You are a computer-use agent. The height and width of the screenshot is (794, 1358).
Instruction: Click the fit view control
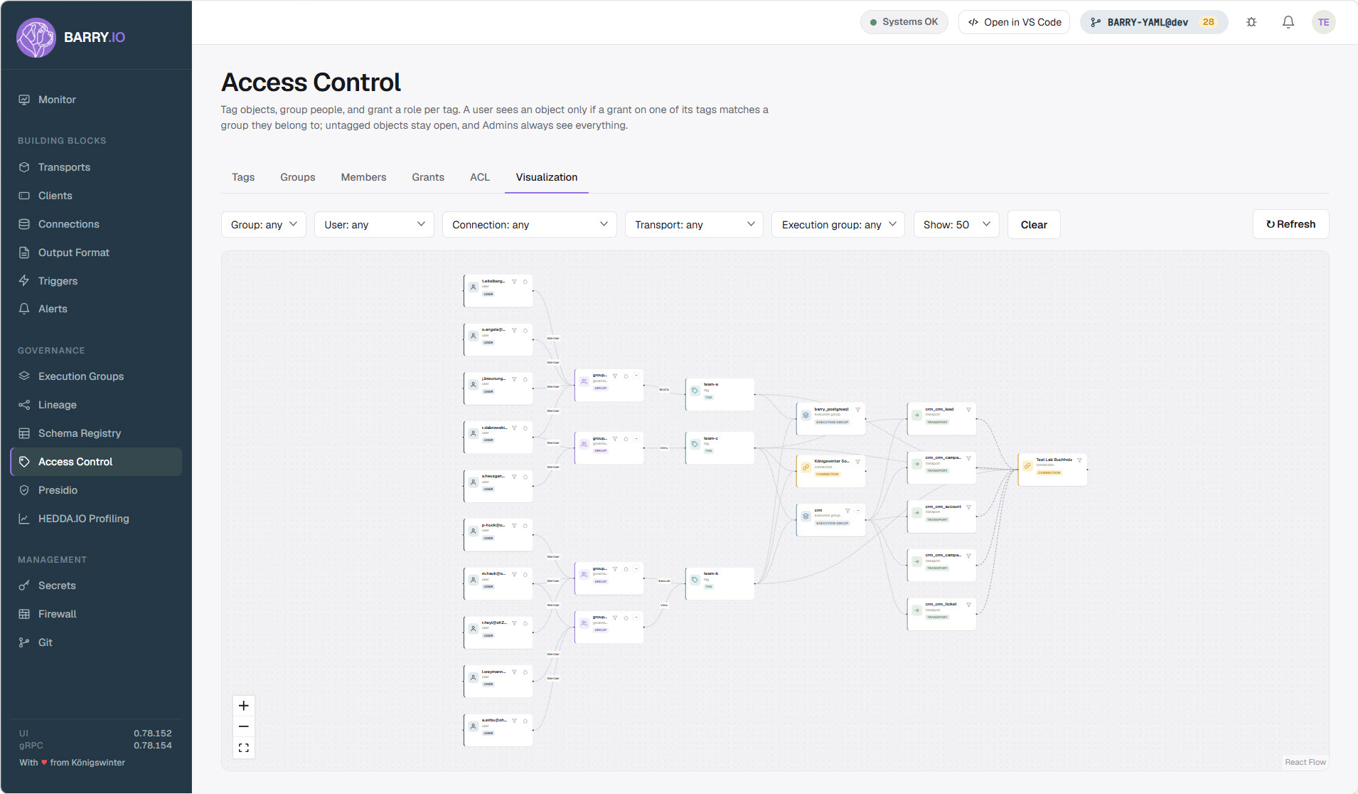click(244, 748)
